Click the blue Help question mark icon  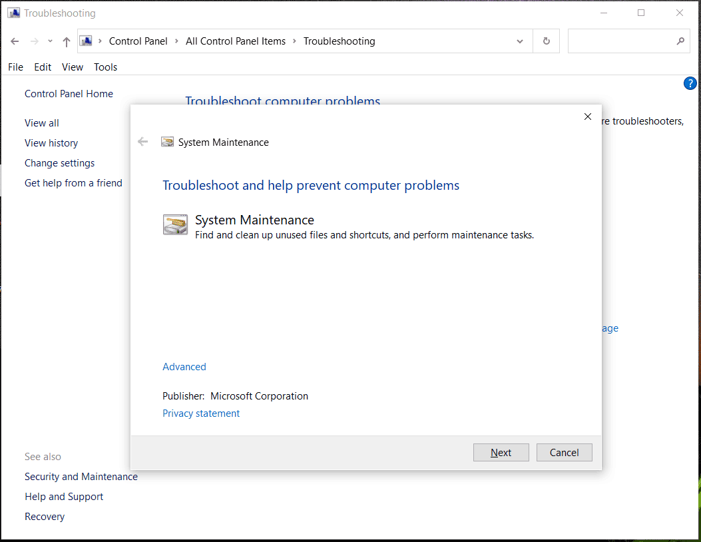point(690,83)
